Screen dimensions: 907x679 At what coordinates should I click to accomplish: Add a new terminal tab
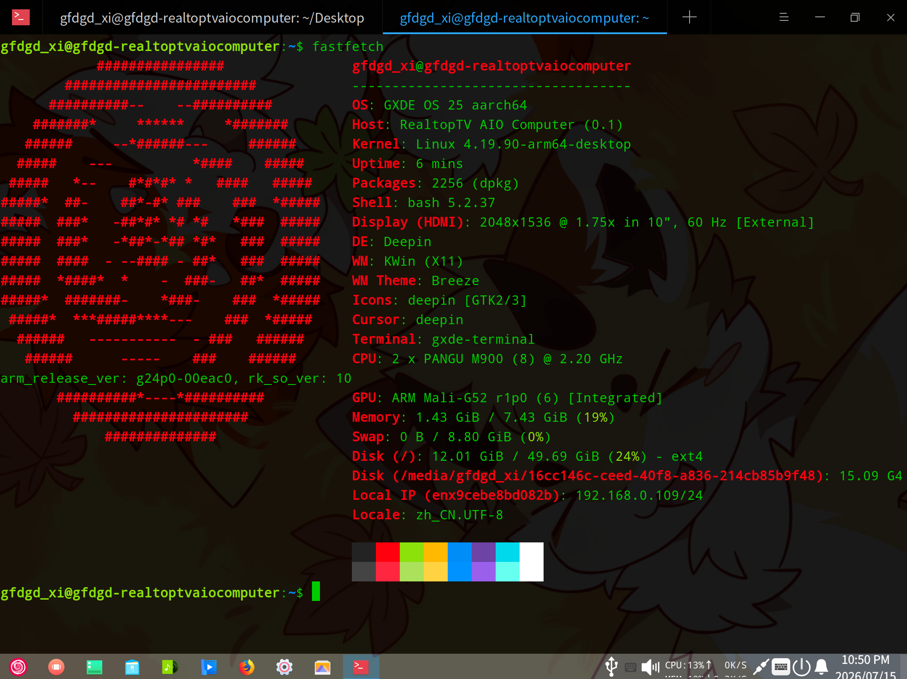click(x=689, y=17)
